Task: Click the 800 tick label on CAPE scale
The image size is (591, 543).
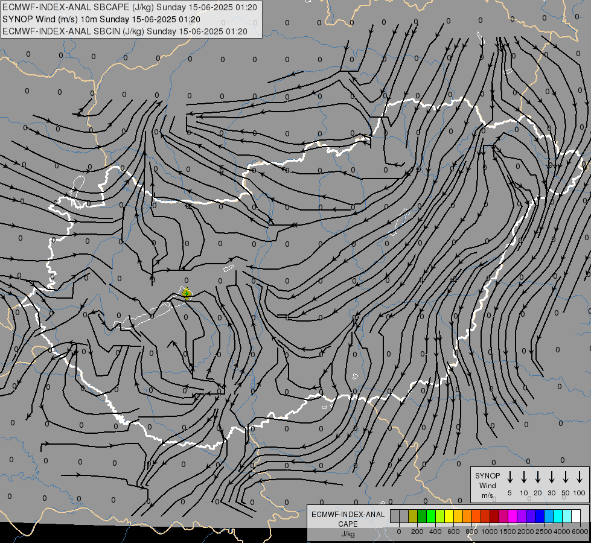Action: tap(471, 532)
